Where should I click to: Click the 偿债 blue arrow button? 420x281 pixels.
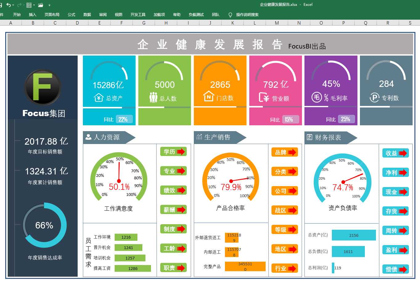pyautogui.click(x=396, y=269)
